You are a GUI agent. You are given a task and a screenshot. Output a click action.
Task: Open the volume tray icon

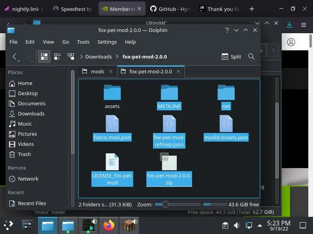[x=237, y=225]
